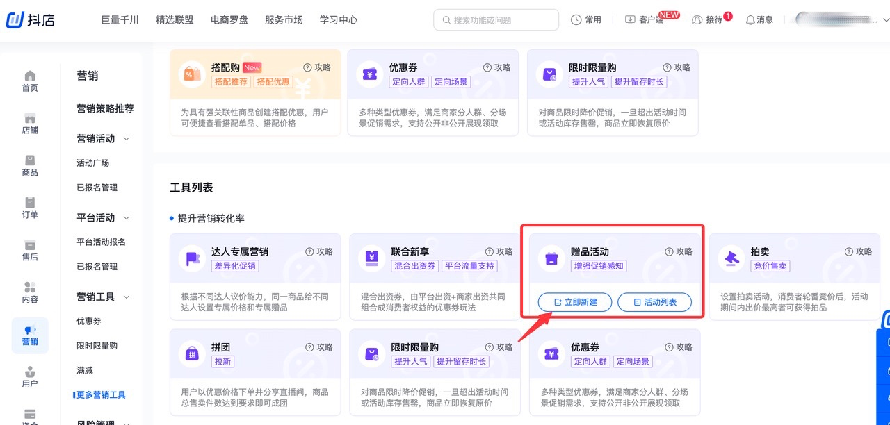Click the 抖店 logo
Viewport: 890px width, 425px height.
click(x=30, y=20)
